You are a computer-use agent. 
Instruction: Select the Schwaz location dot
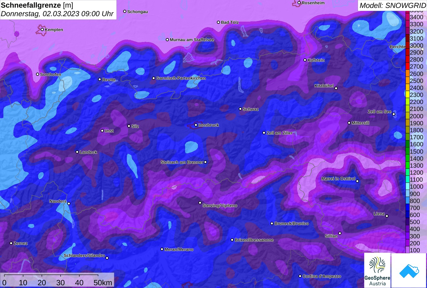(x=240, y=109)
